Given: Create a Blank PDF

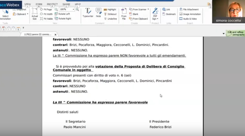Looking at the screenshot, I should (x=134, y=14).
